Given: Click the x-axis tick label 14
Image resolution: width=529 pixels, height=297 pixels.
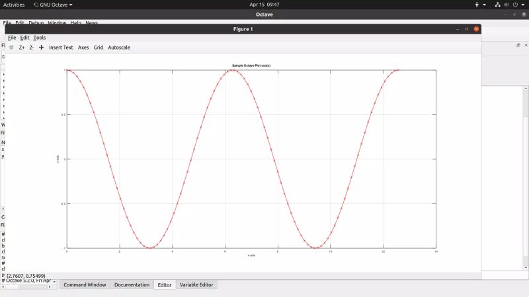Looking at the screenshot, I should click(436, 251).
